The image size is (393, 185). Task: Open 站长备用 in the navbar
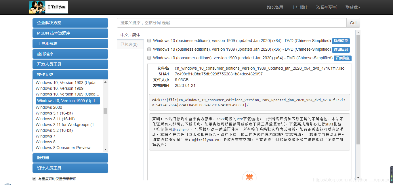point(275,7)
